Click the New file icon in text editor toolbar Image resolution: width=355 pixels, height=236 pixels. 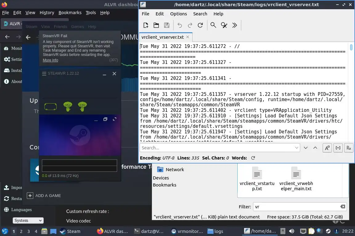pyautogui.click(x=145, y=25)
